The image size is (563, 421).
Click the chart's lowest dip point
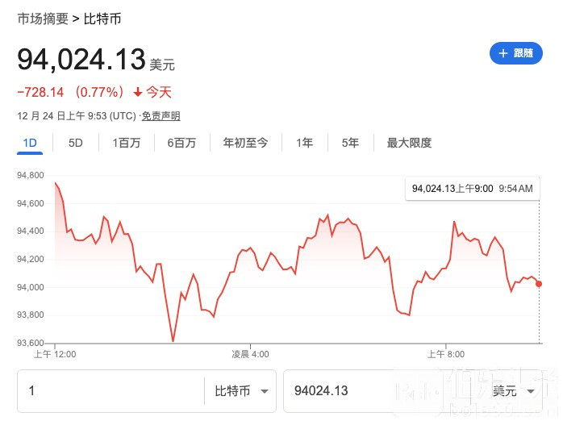pyautogui.click(x=173, y=340)
